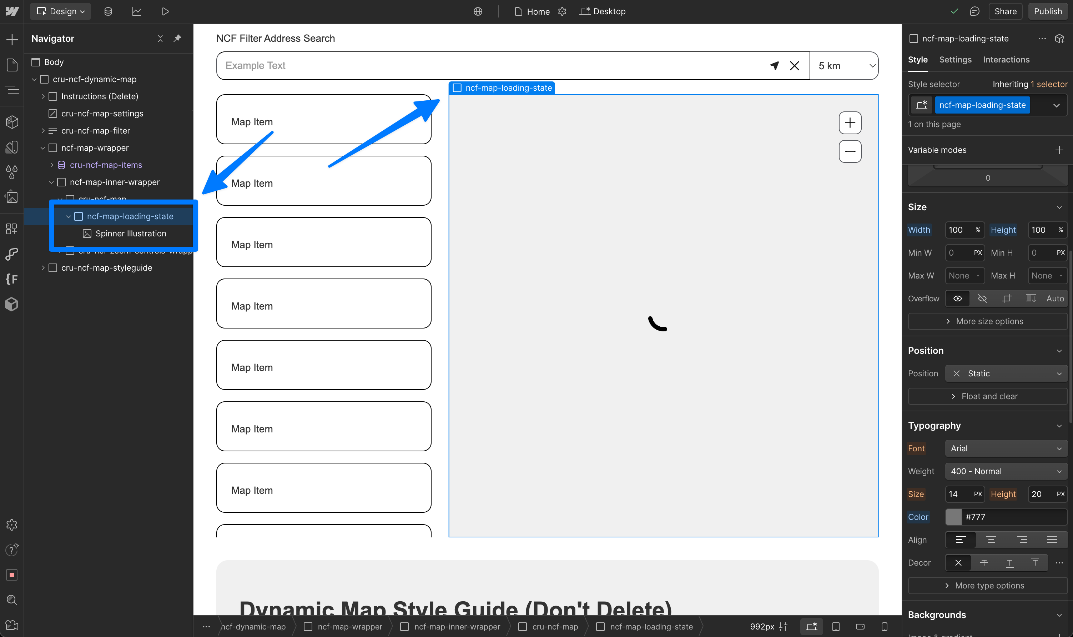Switch to the Style tab

(x=918, y=60)
